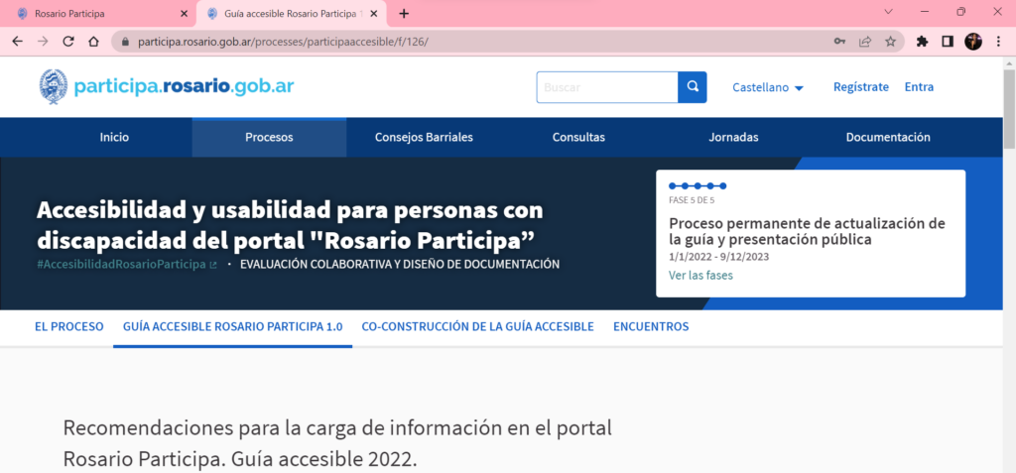Open the Jornadas menu item

[733, 138]
